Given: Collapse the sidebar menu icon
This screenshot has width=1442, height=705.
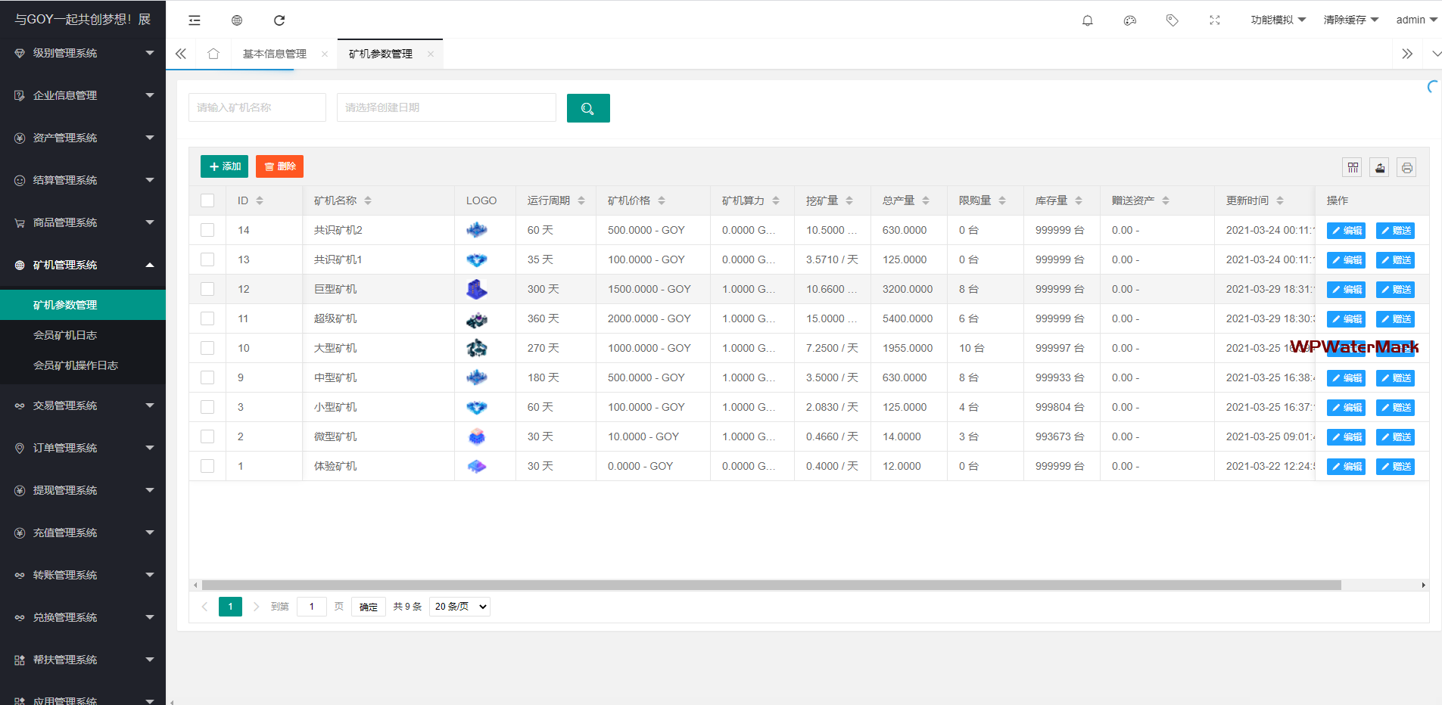Looking at the screenshot, I should (195, 20).
